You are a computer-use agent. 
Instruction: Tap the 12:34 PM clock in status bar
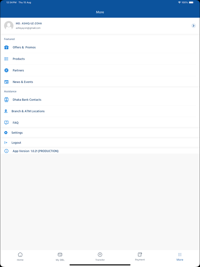point(11,2)
